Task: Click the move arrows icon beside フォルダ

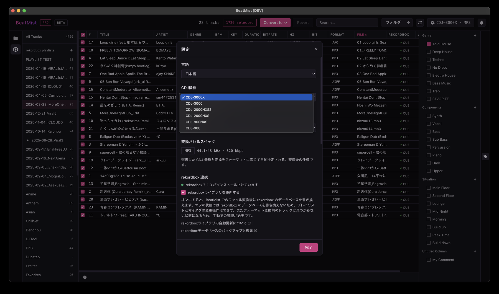Action: [x=408, y=23]
